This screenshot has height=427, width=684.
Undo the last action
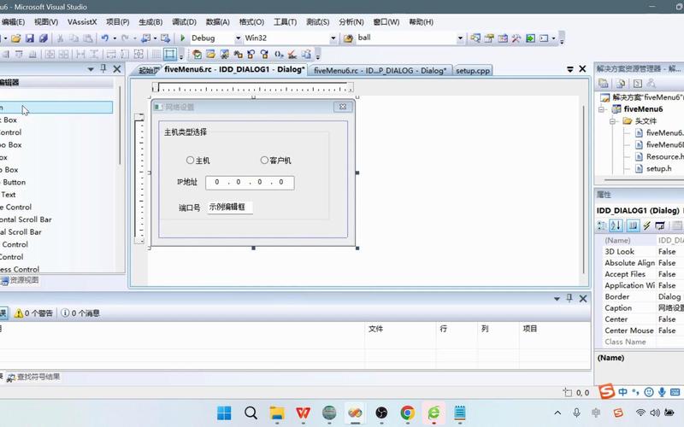tap(104, 38)
